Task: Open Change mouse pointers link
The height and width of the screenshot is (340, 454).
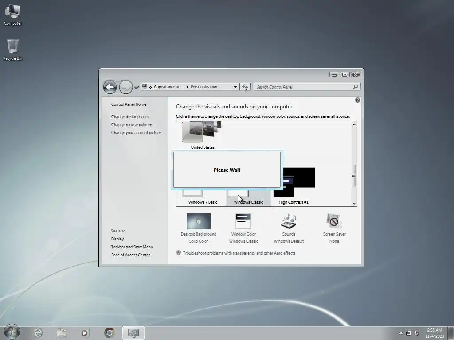Action: click(x=132, y=124)
